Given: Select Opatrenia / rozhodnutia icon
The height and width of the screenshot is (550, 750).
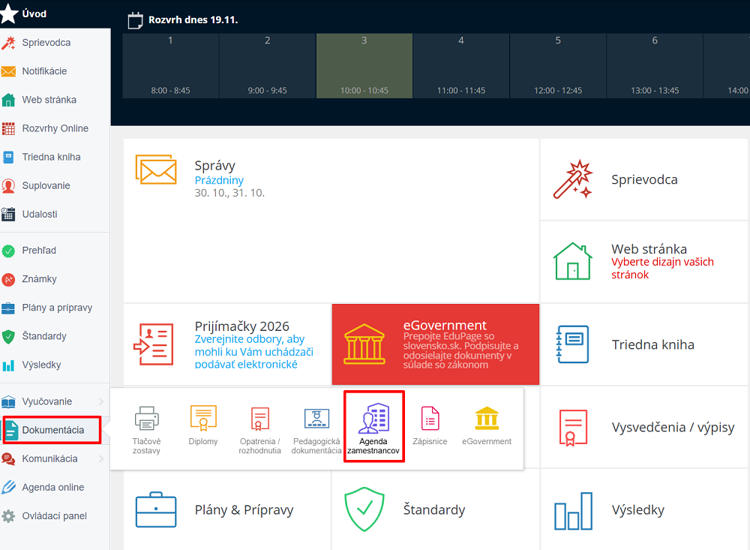Looking at the screenshot, I should click(x=259, y=419).
